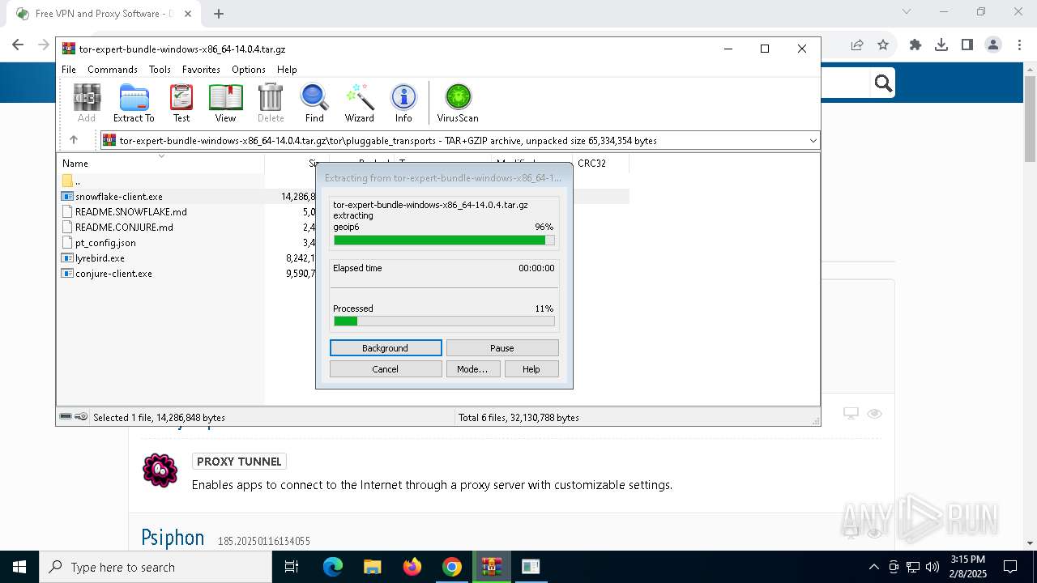The height and width of the screenshot is (583, 1037).
Task: Click the PROXY TUNNEL label on the webpage
Action: click(x=239, y=462)
